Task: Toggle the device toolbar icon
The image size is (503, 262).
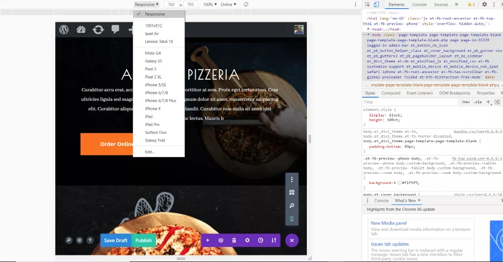Action: (376, 4)
